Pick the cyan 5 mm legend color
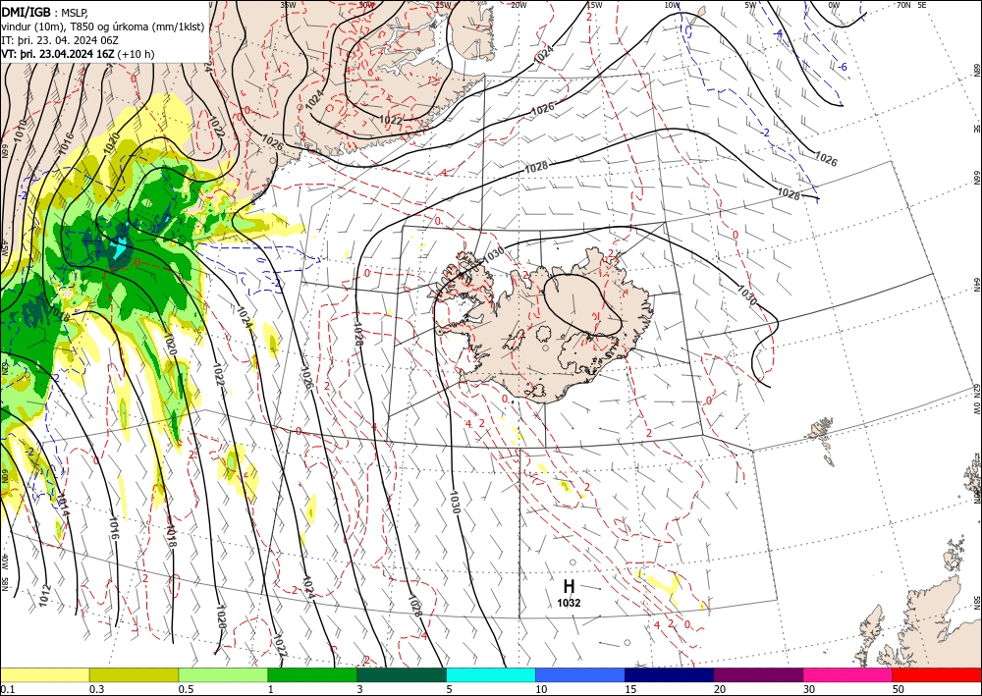The width and height of the screenshot is (982, 696). 491,674
